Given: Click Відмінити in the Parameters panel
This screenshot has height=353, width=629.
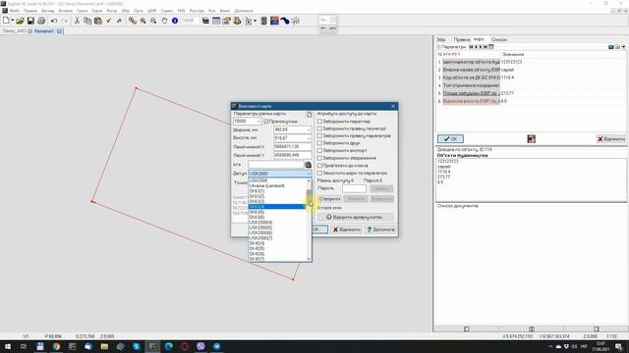Looking at the screenshot, I should point(611,139).
